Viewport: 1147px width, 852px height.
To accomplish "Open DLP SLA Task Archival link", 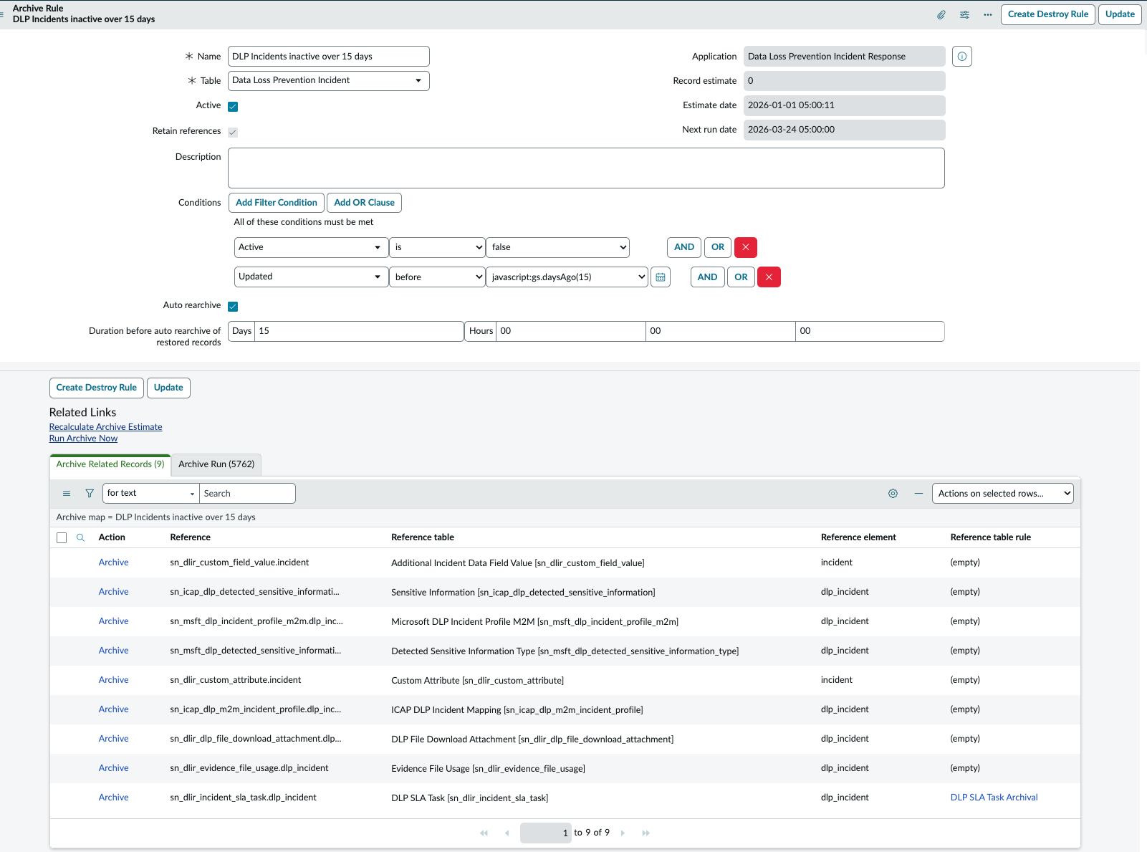I will (x=994, y=798).
